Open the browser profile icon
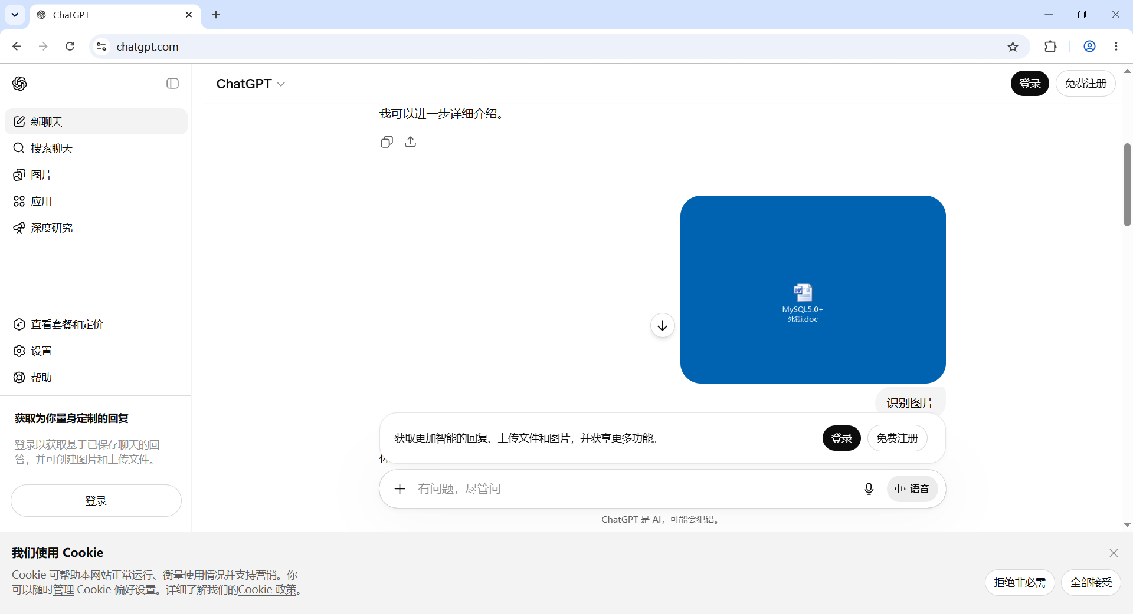The width and height of the screenshot is (1133, 614). 1089,47
